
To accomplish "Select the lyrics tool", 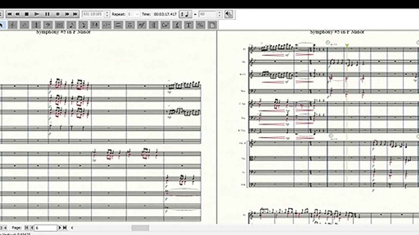I will coord(177,25).
